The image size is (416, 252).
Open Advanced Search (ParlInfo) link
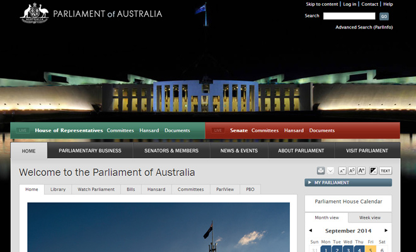tap(364, 27)
